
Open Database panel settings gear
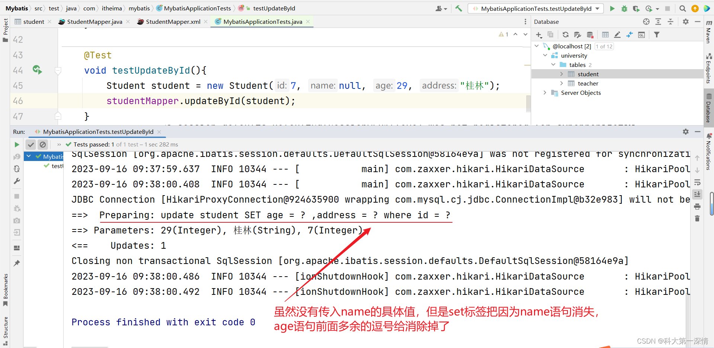(686, 22)
